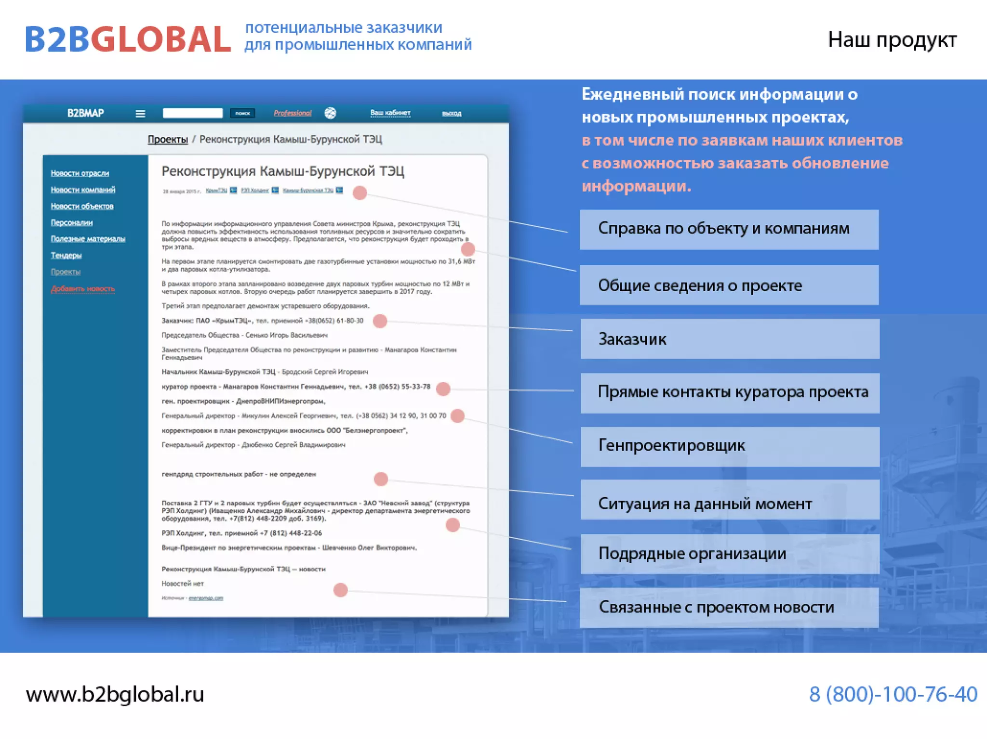Open Тендеры in the sidebar
This screenshot has height=739, width=987.
point(66,255)
